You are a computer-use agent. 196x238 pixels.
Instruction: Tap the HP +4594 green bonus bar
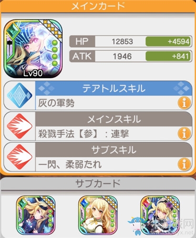[x=168, y=41]
